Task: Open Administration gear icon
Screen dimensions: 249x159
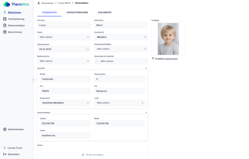Action: [5, 129]
